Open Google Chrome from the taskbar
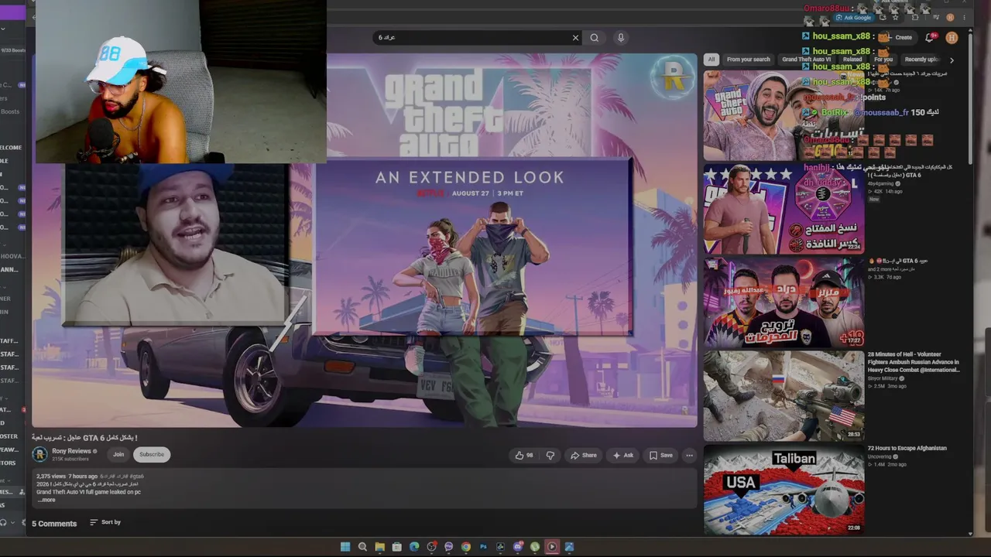Image resolution: width=991 pixels, height=557 pixels. click(466, 547)
